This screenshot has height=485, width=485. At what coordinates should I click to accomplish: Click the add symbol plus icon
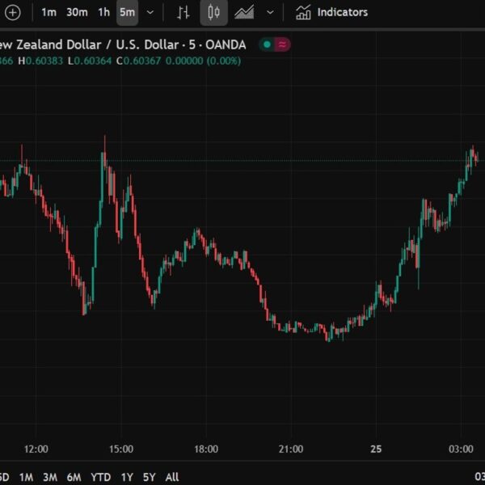pos(13,12)
